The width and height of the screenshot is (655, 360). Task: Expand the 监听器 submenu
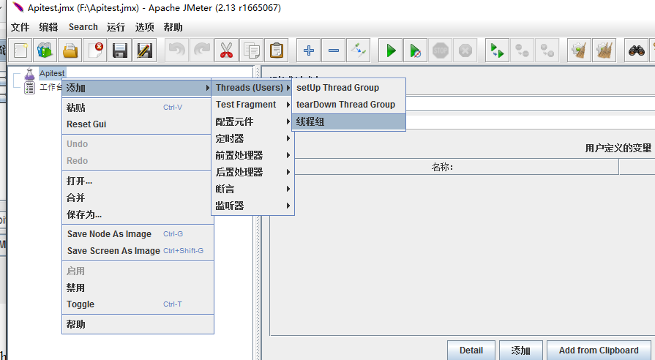point(252,206)
